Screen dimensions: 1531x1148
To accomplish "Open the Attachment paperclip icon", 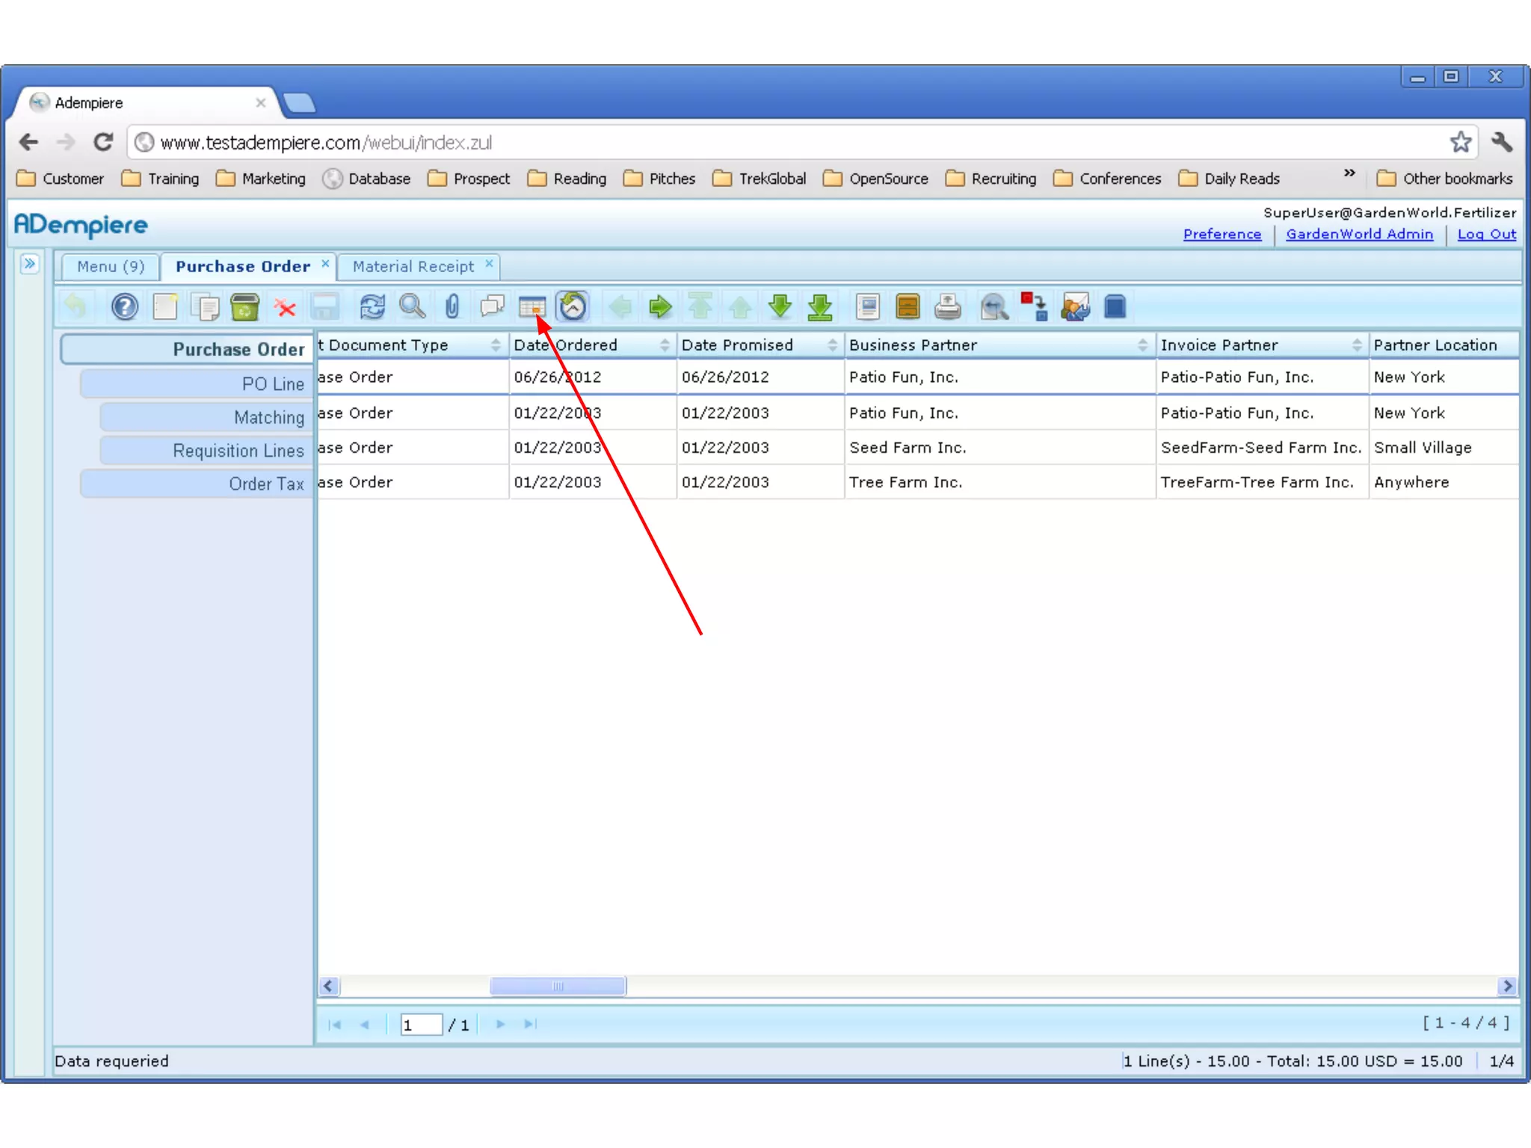I will pos(452,307).
